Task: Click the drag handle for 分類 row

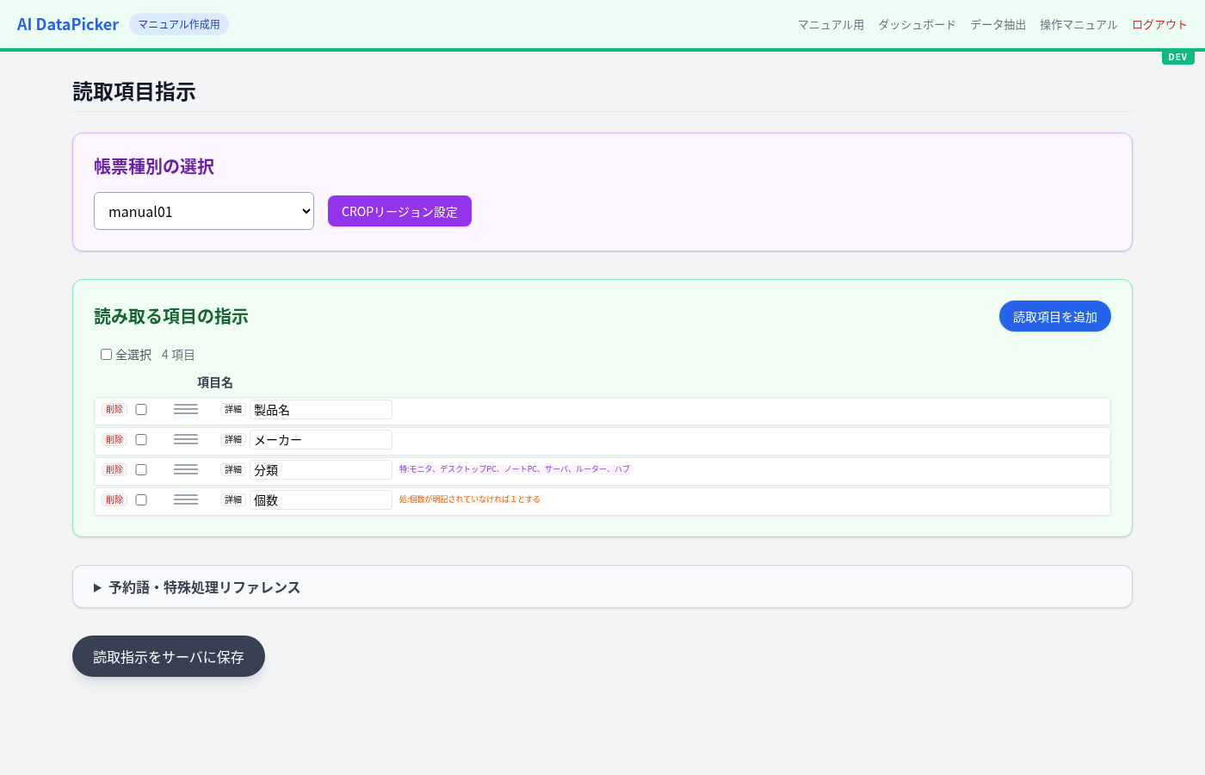Action: pyautogui.click(x=186, y=470)
